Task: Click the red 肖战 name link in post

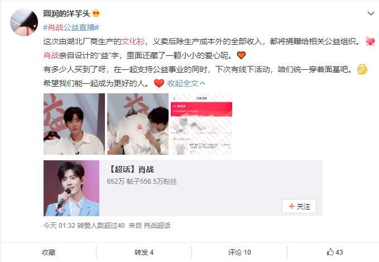Action: 51,55
